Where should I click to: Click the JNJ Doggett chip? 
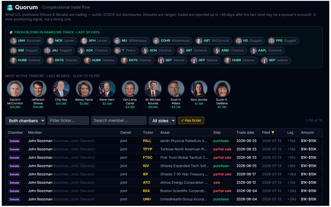59,51
